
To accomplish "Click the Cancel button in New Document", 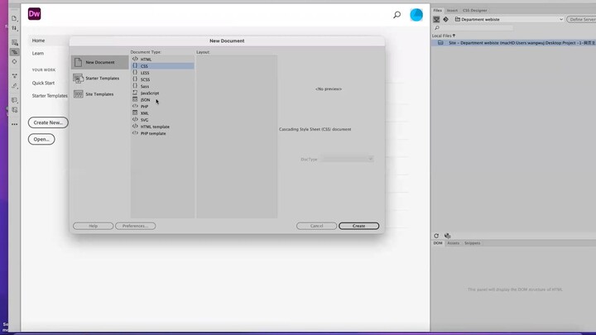I will coord(316,226).
